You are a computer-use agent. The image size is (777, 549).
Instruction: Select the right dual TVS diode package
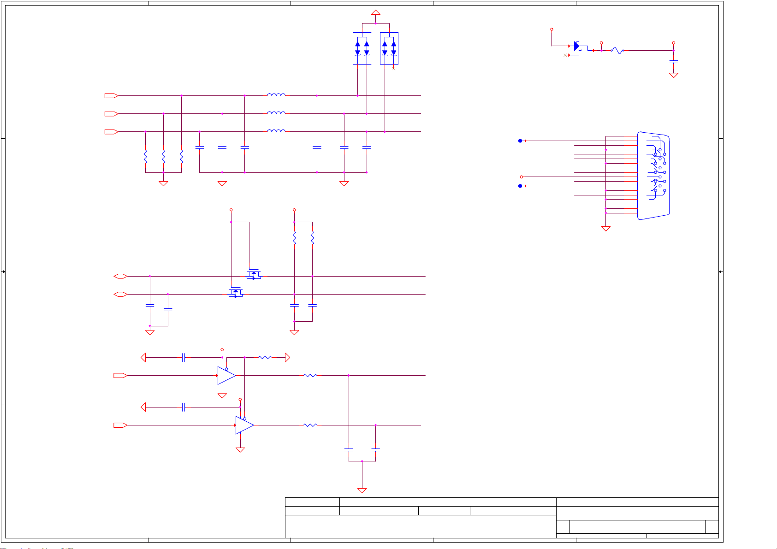click(x=389, y=48)
